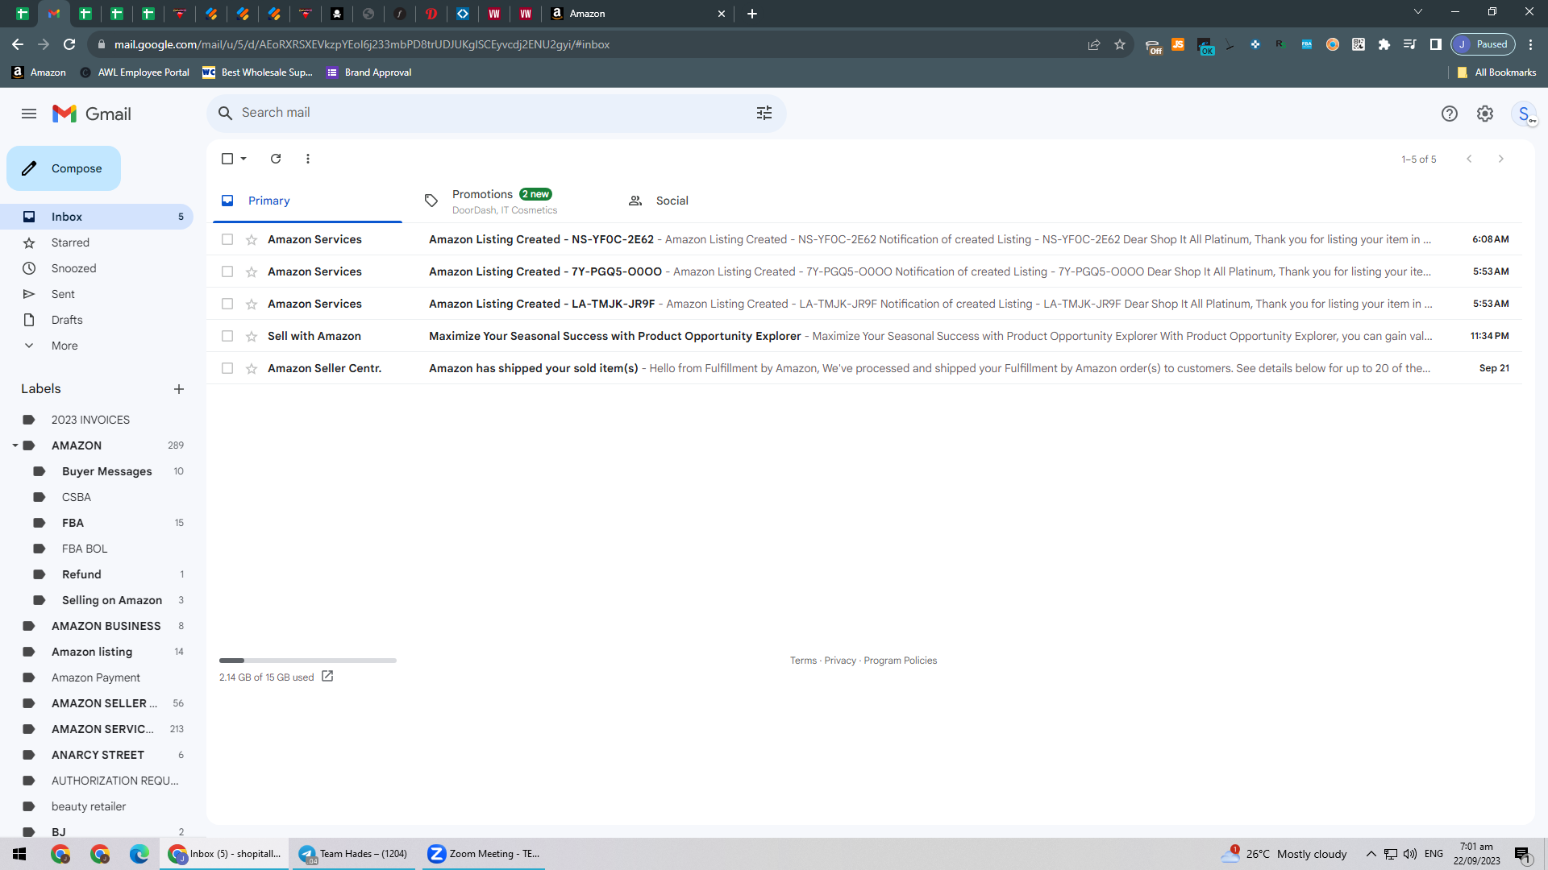Open the AWL Employee Portal bookmark
This screenshot has height=870, width=1548.
pyautogui.click(x=135, y=72)
